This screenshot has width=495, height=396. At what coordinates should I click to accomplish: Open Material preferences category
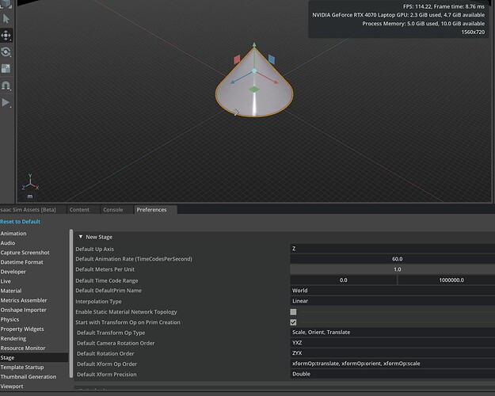(11, 291)
